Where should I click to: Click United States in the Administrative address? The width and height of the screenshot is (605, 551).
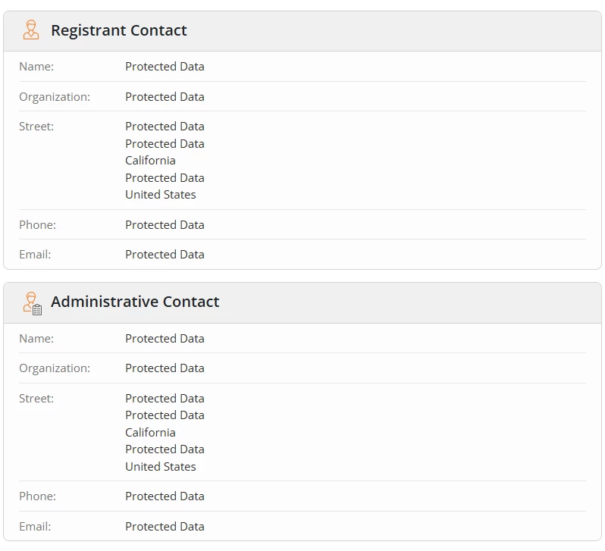[161, 467]
